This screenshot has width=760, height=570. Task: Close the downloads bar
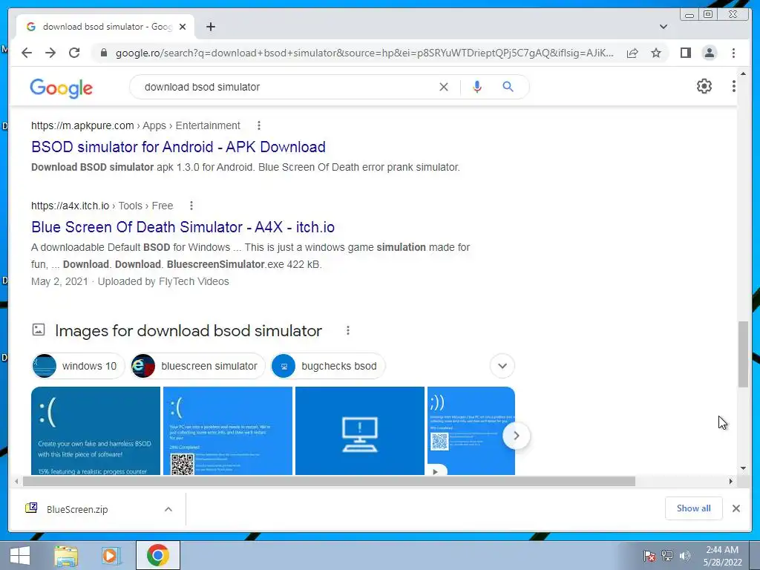click(x=736, y=508)
